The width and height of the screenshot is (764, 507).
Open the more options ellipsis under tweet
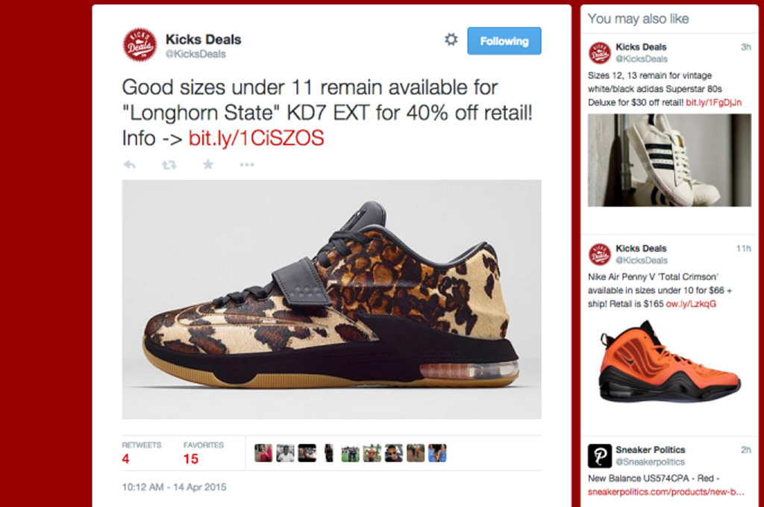[247, 165]
